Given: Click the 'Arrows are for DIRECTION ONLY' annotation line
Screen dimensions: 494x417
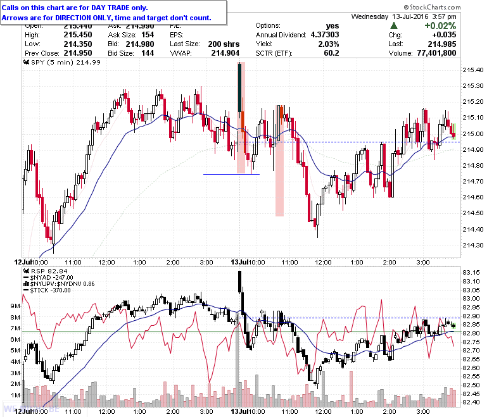Looking at the screenshot, I should click(106, 18).
